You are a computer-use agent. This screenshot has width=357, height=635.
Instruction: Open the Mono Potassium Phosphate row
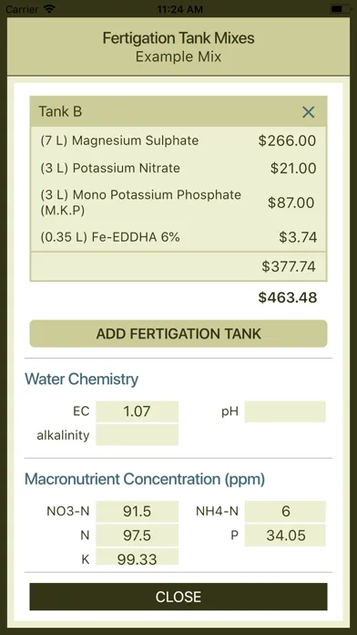click(x=178, y=202)
